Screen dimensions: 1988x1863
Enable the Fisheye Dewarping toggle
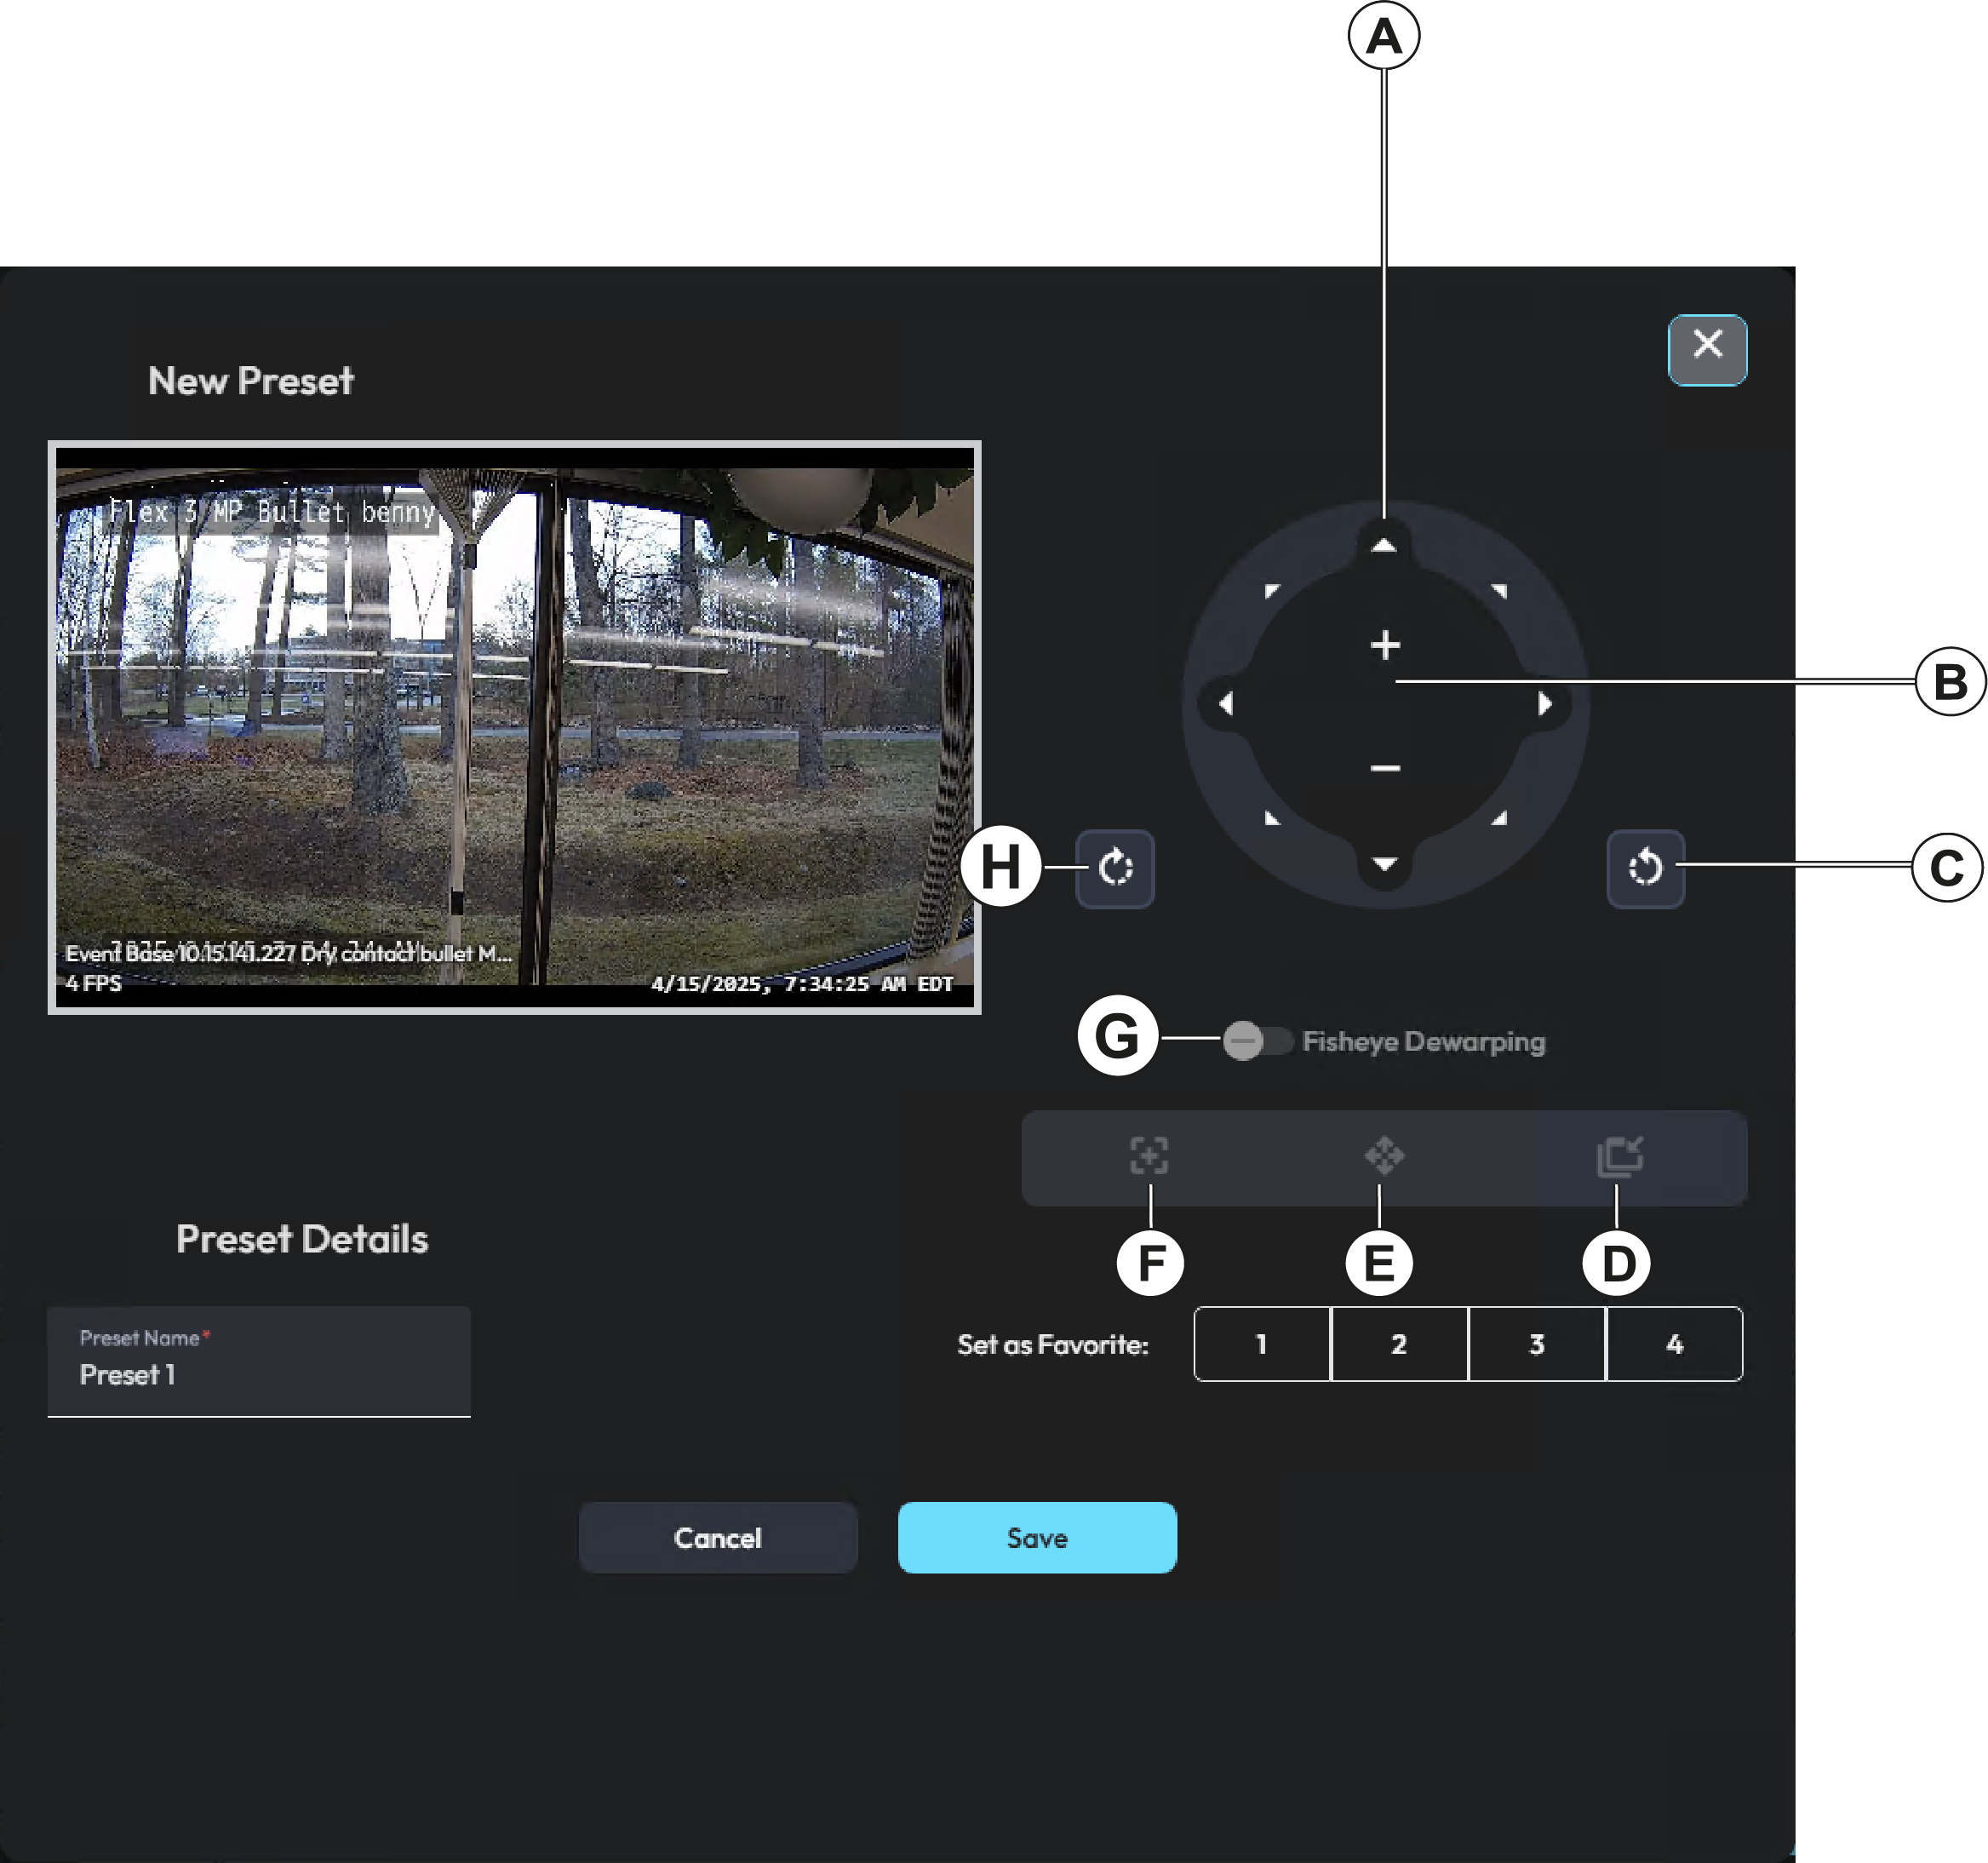(1256, 1041)
